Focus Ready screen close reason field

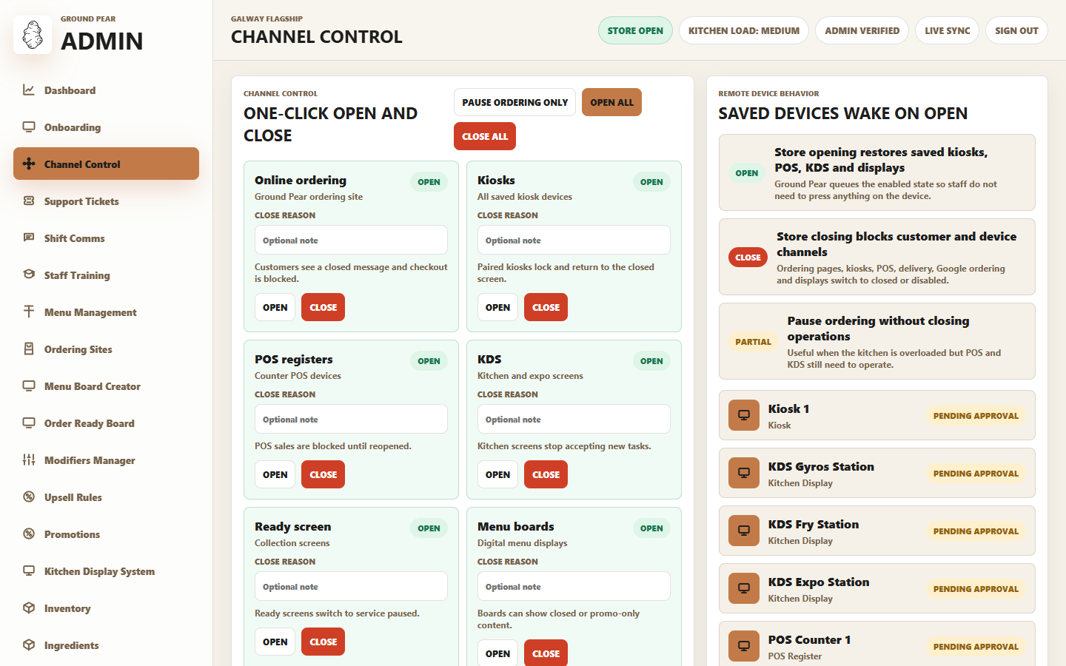[x=351, y=586]
